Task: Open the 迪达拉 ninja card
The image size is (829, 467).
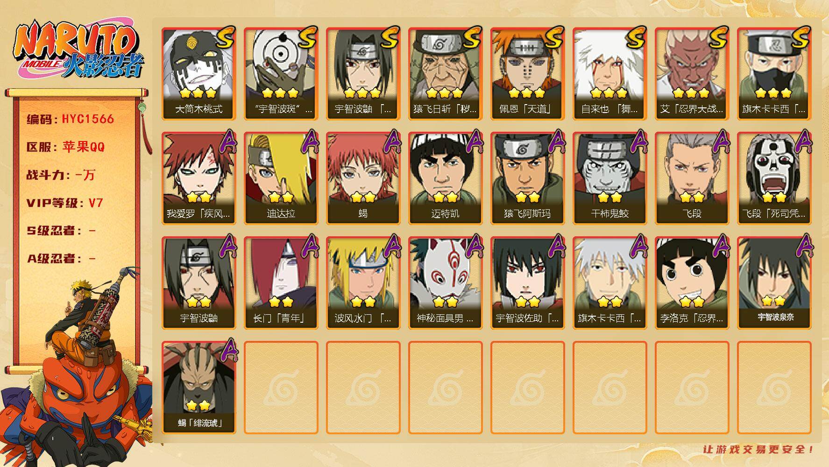Action: tap(281, 178)
